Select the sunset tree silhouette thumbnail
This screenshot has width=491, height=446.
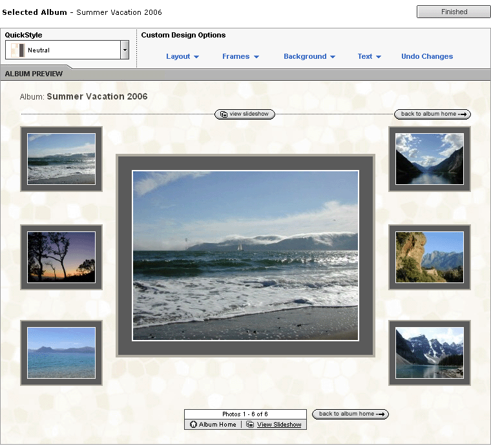coord(61,257)
